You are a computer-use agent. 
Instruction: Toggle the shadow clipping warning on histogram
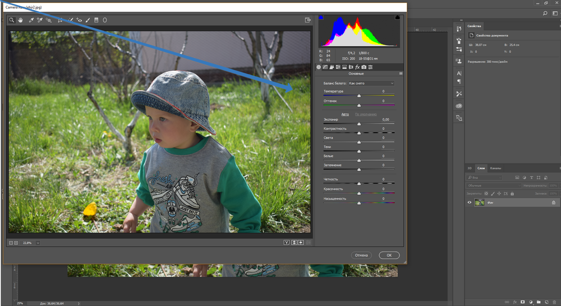pyautogui.click(x=321, y=18)
